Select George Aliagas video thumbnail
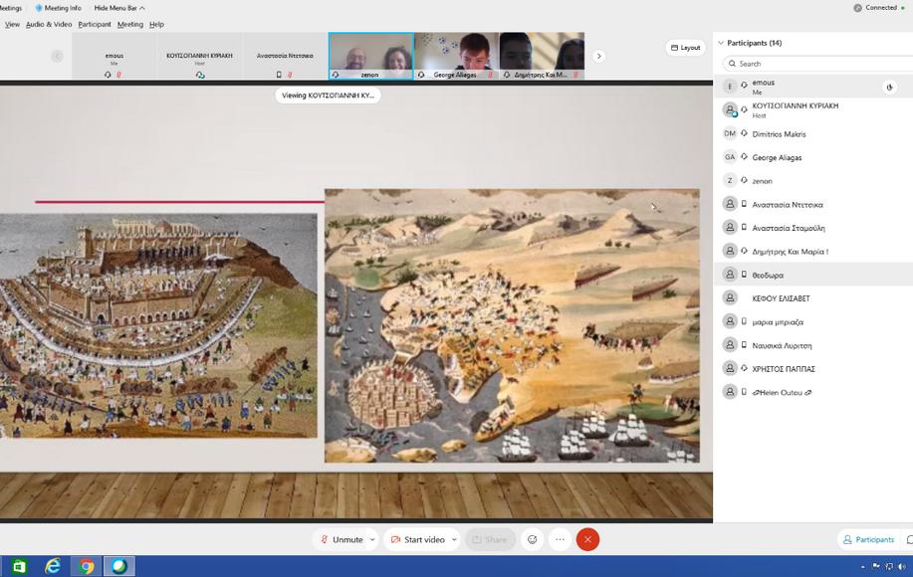 [x=456, y=56]
